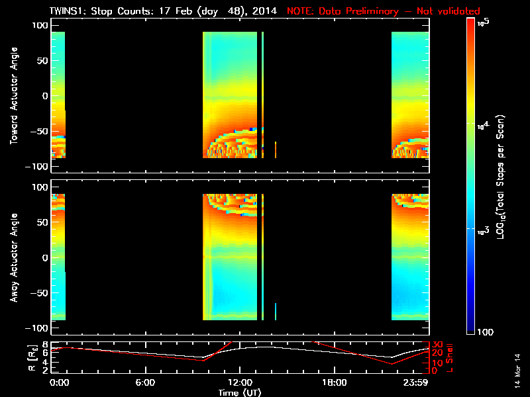Click the "Away Actuator Angle" axis label
This screenshot has height=397, width=530.
pyautogui.click(x=14, y=257)
